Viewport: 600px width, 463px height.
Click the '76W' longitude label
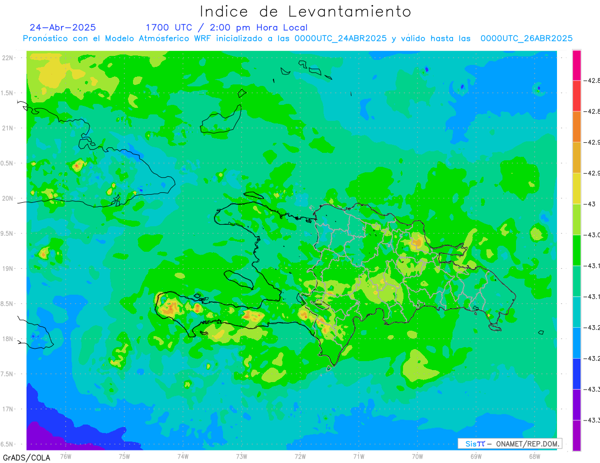pyautogui.click(x=65, y=456)
